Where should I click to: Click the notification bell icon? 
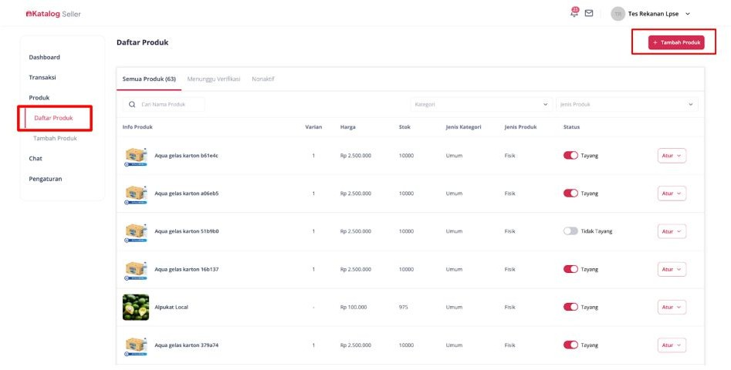pyautogui.click(x=574, y=13)
